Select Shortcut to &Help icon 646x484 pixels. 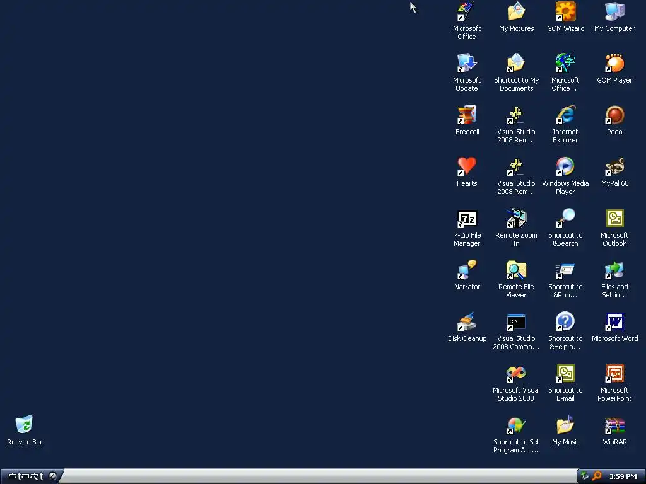[565, 321]
